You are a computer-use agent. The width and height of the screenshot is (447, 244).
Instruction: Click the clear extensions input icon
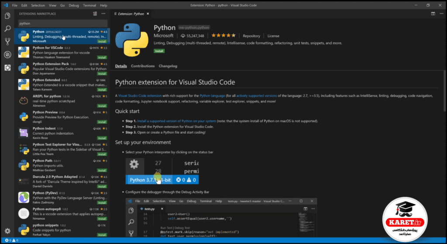tap(95, 14)
